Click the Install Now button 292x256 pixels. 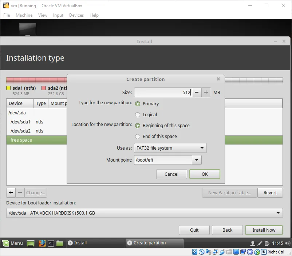pyautogui.click(x=264, y=230)
